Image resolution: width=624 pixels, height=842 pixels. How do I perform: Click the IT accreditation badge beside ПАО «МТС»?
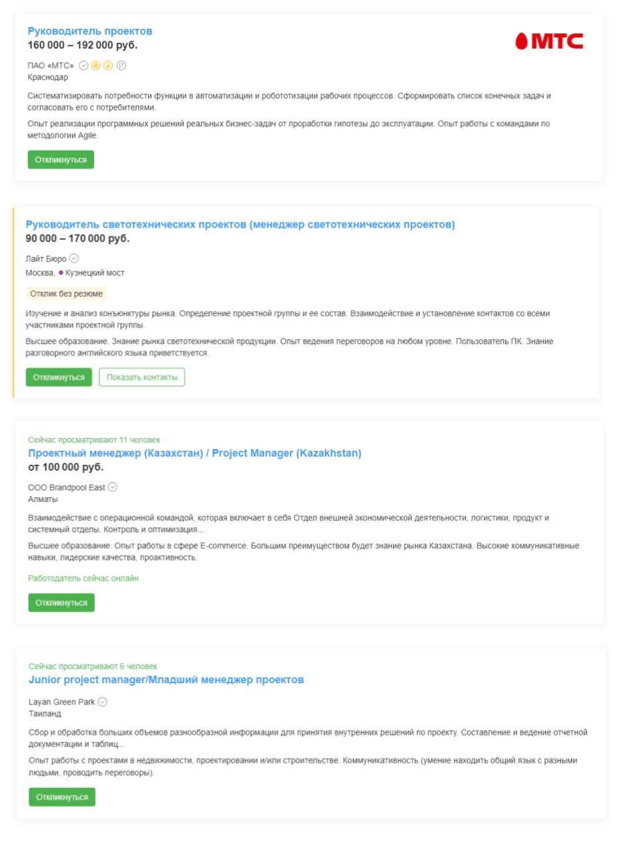click(x=121, y=65)
